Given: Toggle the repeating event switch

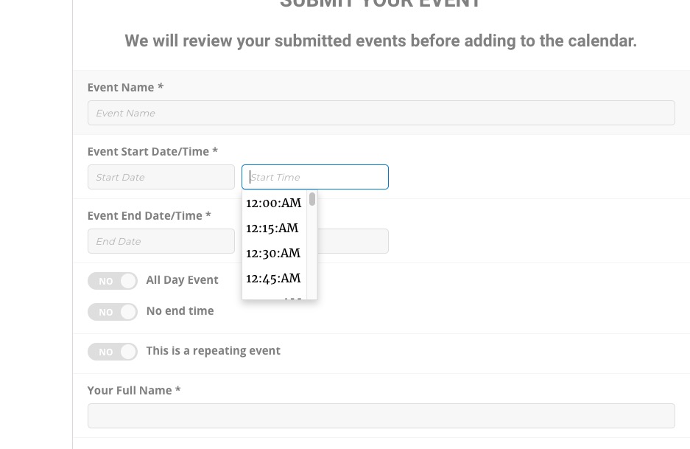Looking at the screenshot, I should tap(113, 352).
